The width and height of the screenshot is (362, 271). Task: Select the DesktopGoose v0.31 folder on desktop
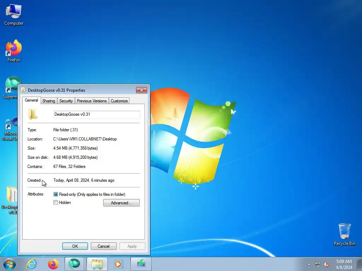9,200
